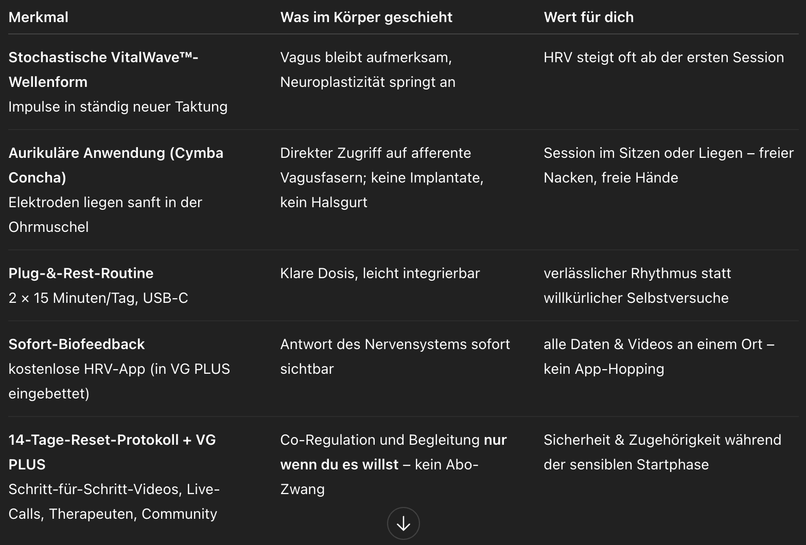806x545 pixels.
Task: Select the Klare Dosis, leicht integrierbar text
Action: (x=380, y=273)
